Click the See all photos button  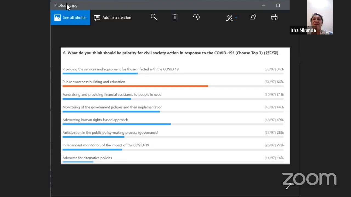point(70,18)
